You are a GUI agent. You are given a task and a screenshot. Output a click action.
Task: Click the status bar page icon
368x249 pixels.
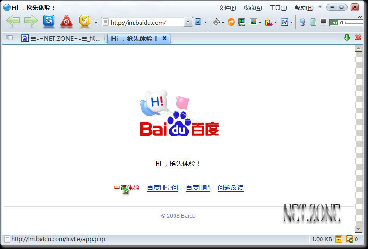tap(7, 239)
